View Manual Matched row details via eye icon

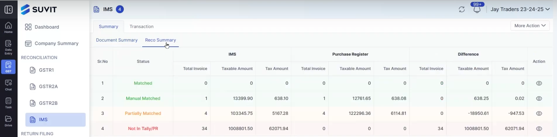point(539,99)
